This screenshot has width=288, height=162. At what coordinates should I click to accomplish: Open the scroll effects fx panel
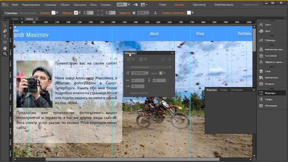click(271, 62)
